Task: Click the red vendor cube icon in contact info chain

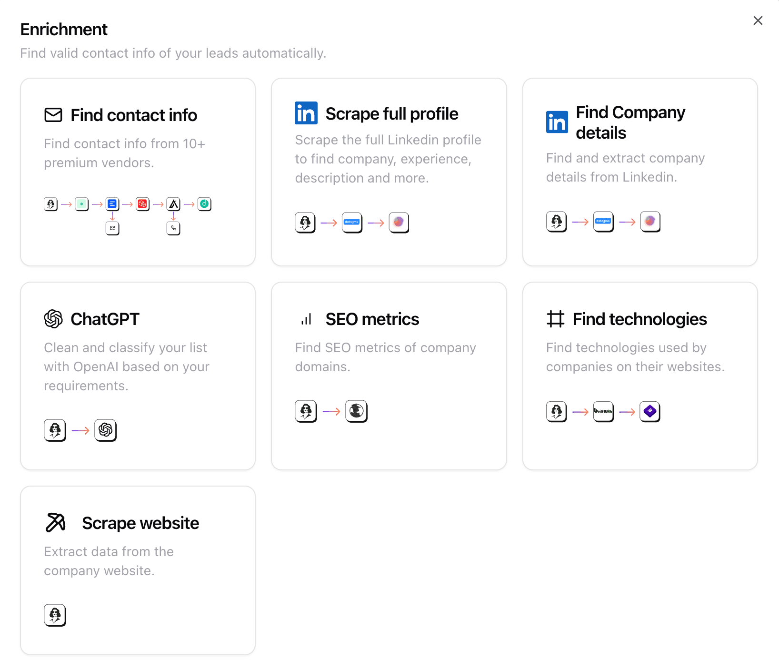Action: coord(142,204)
